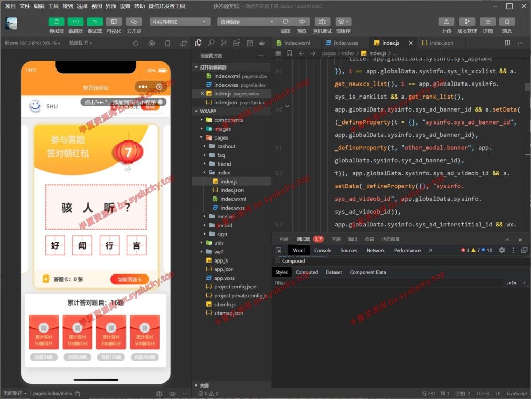The width and height of the screenshot is (531, 399).
Task: Toggle the Editor panel button
Action: (76, 22)
